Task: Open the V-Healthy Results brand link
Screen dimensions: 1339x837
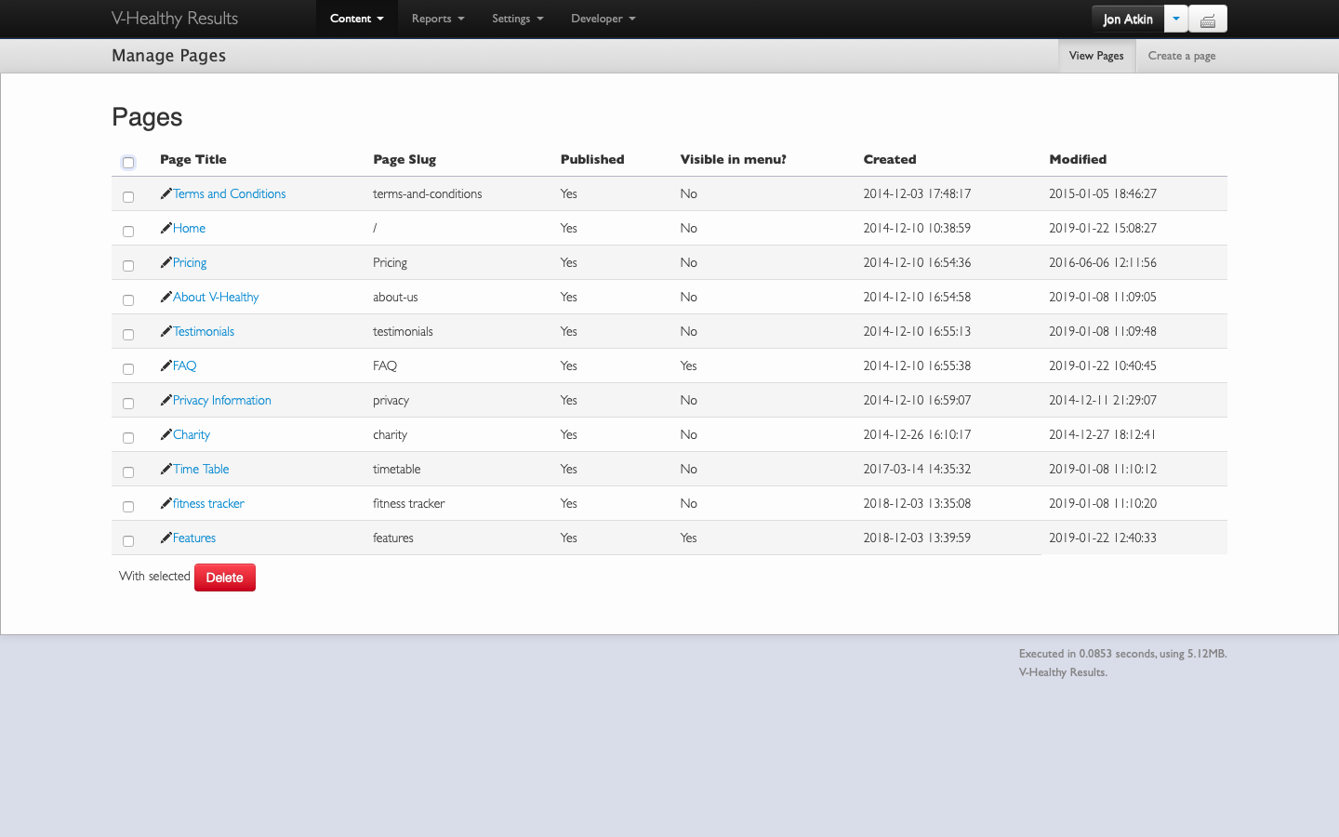Action: pyautogui.click(x=175, y=19)
